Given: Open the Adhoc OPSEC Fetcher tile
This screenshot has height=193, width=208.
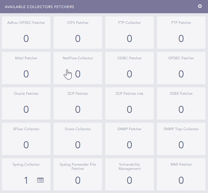Looking at the screenshot, I should [26, 33].
